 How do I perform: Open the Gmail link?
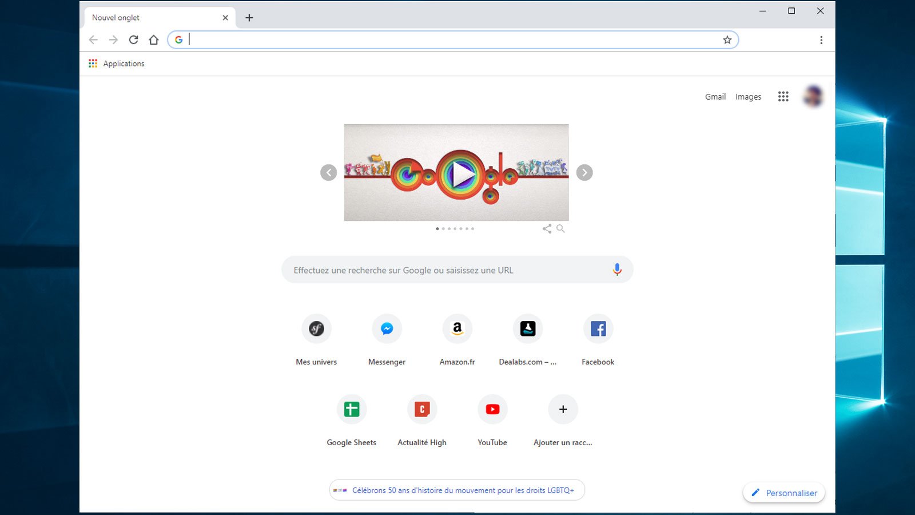tap(715, 97)
